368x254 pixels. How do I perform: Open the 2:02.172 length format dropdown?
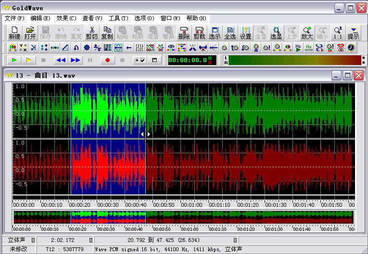pyautogui.click(x=90, y=240)
